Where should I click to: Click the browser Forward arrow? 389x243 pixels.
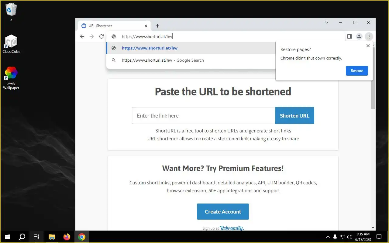tap(92, 36)
